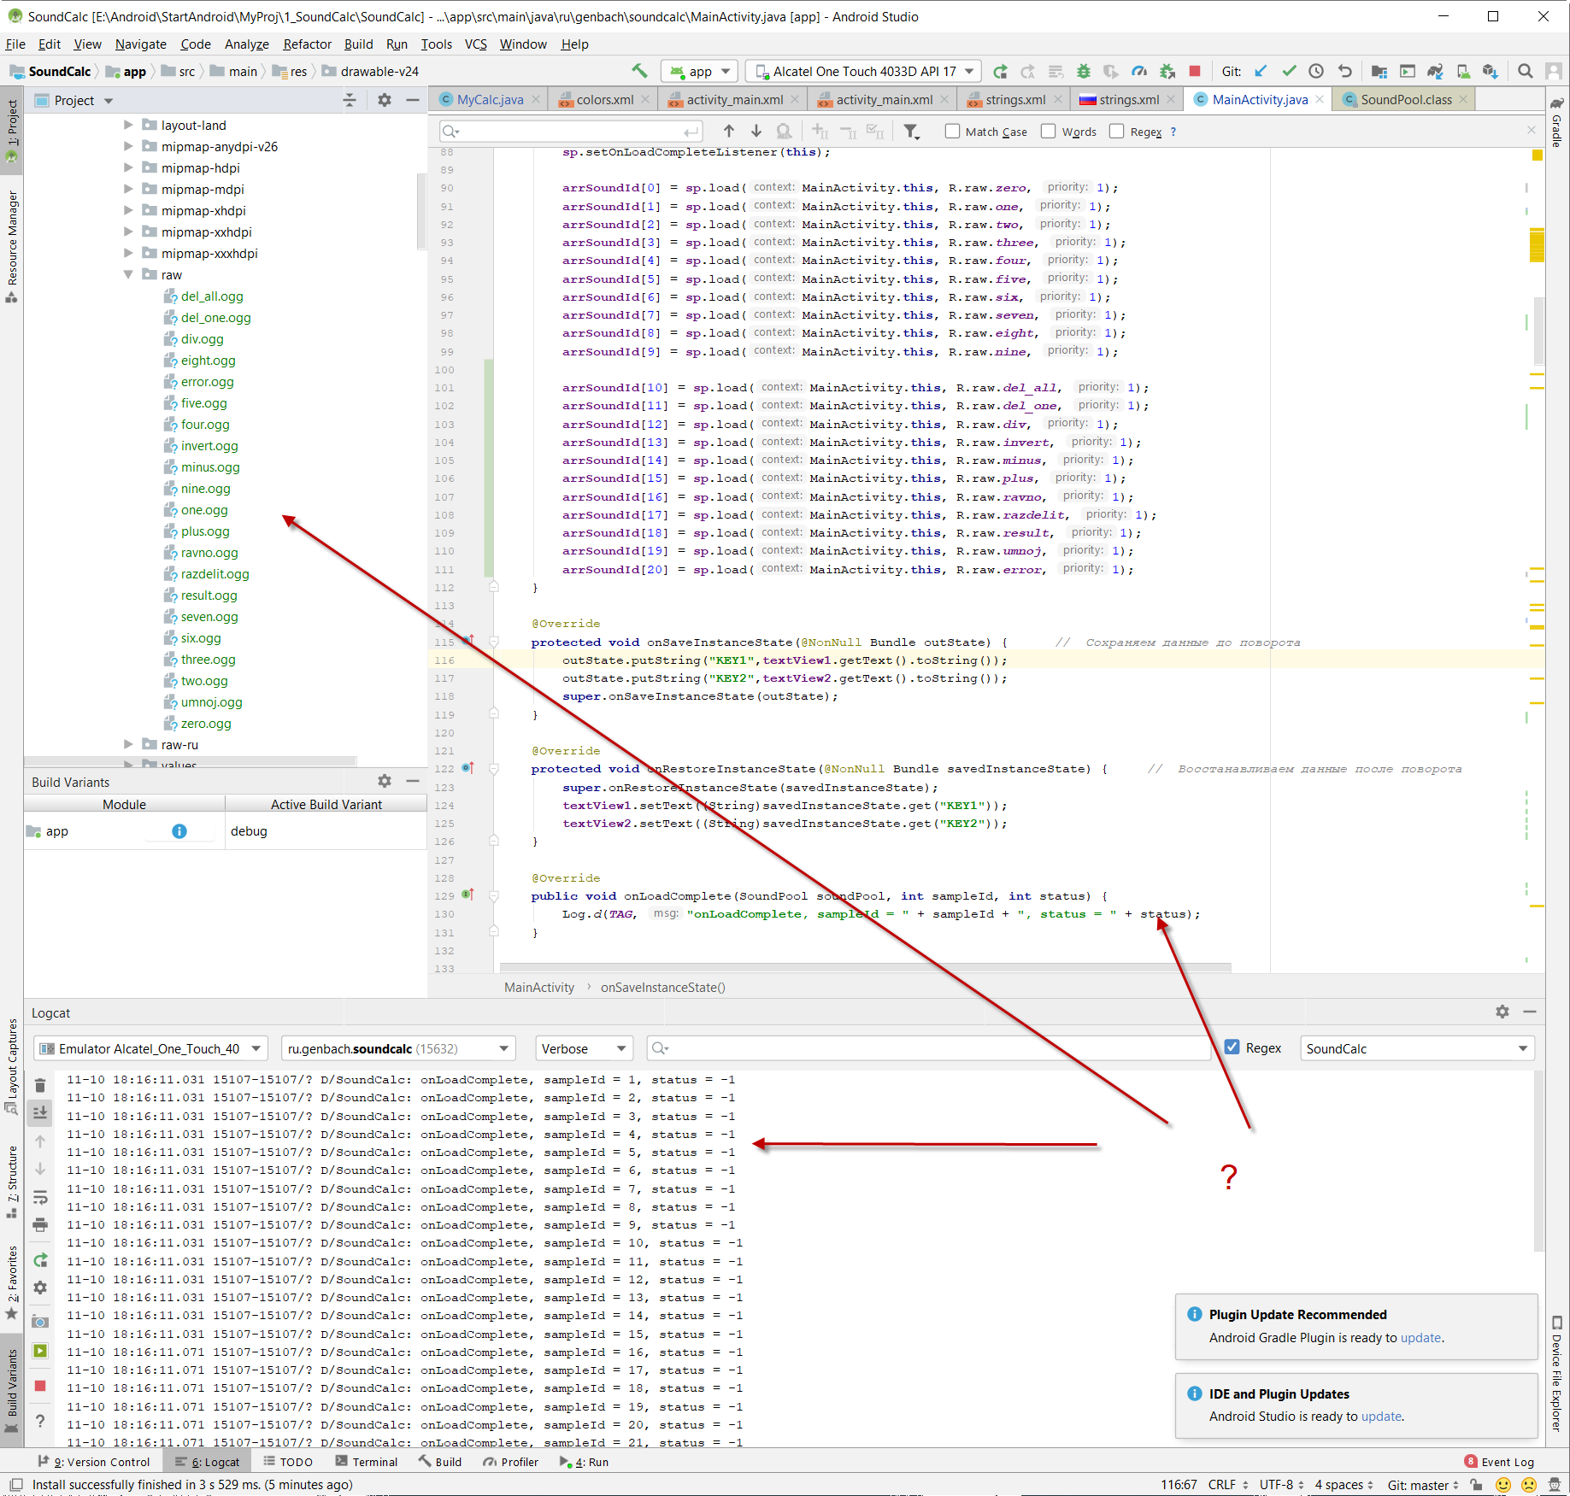Switch to colors.xml tab

(605, 100)
